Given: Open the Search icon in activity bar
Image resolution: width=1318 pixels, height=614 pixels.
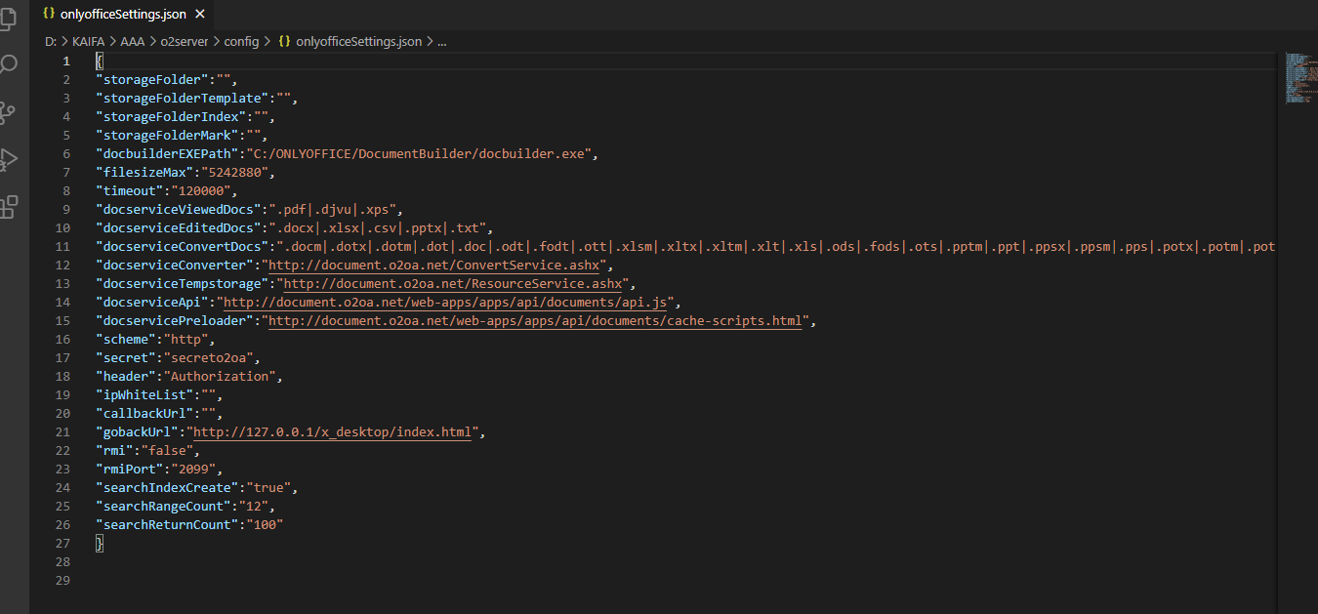Looking at the screenshot, I should pos(9,65).
